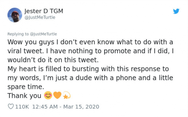Like the tweet with the heart icon
Image resolution: width=188 pixels, height=117 pixels.
pyautogui.click(x=11, y=106)
